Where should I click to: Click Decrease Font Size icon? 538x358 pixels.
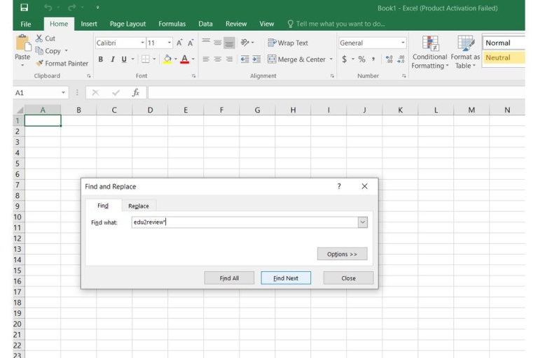coord(191,43)
